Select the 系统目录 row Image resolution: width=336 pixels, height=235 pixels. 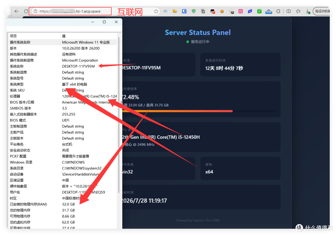(x=63, y=168)
